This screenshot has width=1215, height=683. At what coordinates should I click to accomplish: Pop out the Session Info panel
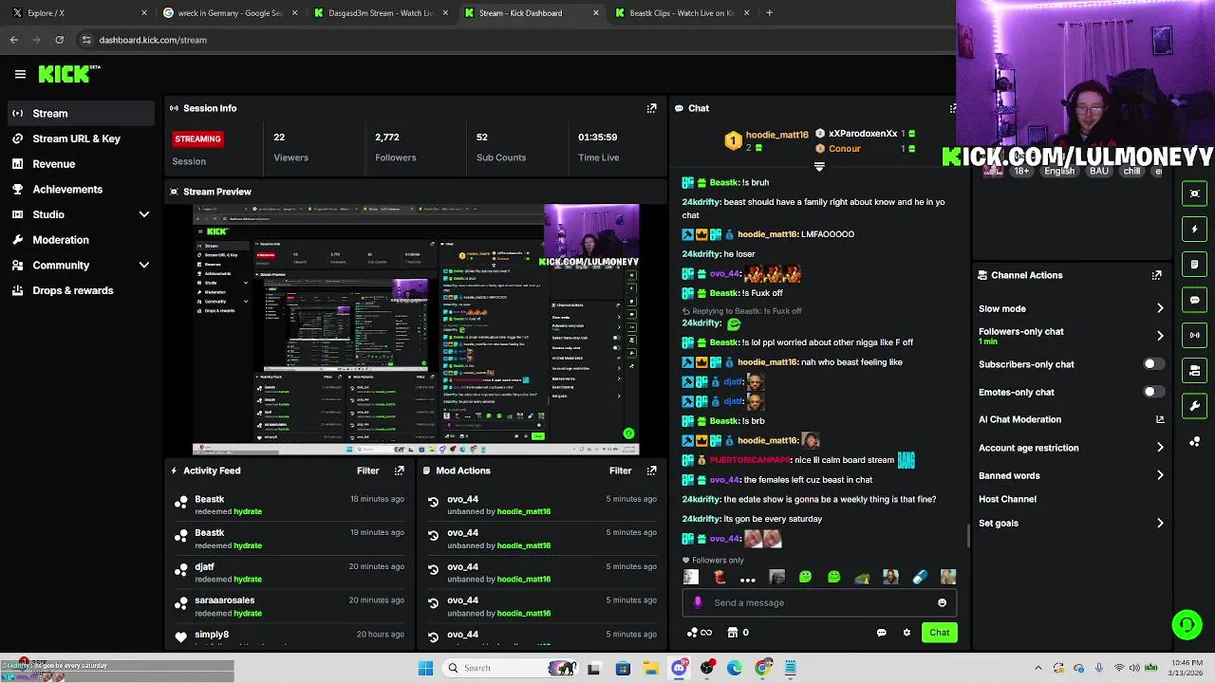pos(651,108)
